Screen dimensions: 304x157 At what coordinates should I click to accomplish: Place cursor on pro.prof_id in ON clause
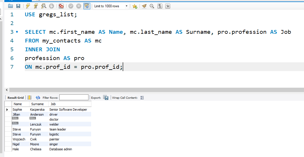click(100, 67)
